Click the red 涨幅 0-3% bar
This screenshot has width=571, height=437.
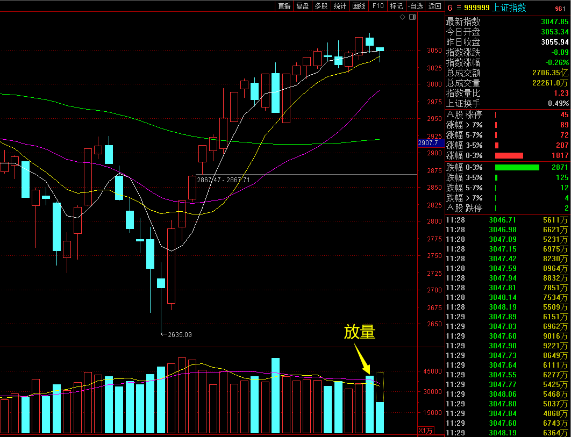509,156
